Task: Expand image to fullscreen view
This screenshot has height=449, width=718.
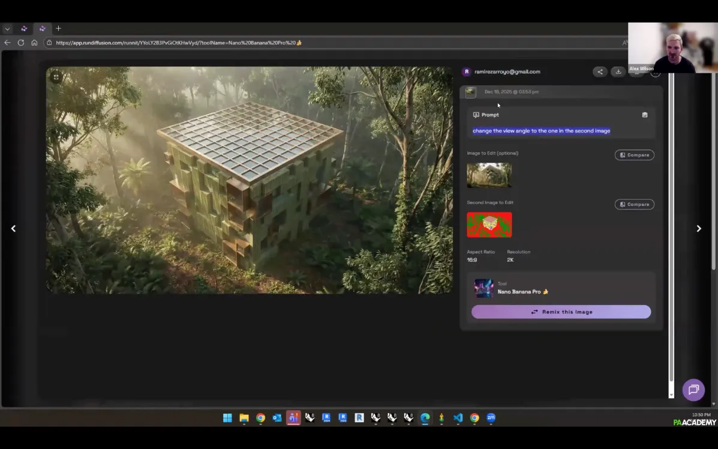Action: (x=56, y=77)
